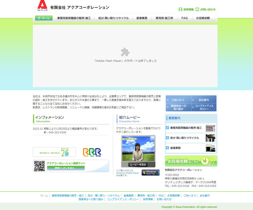The height and width of the screenshot is (210, 253).
Task: Click the Windows Media Player badge
Action: coord(151,173)
